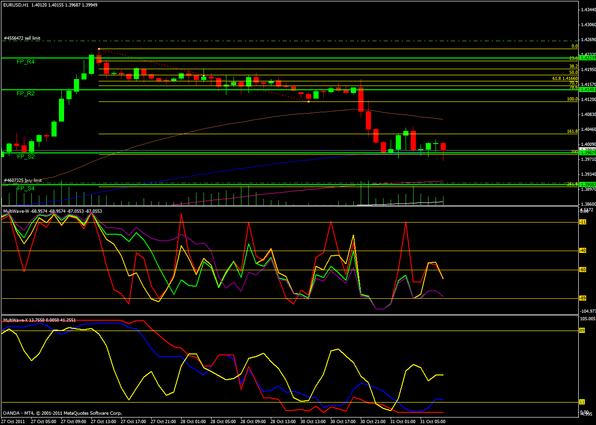Click the 28 Oct 05:00 time axis label
596x425 pixels.
pos(223,421)
